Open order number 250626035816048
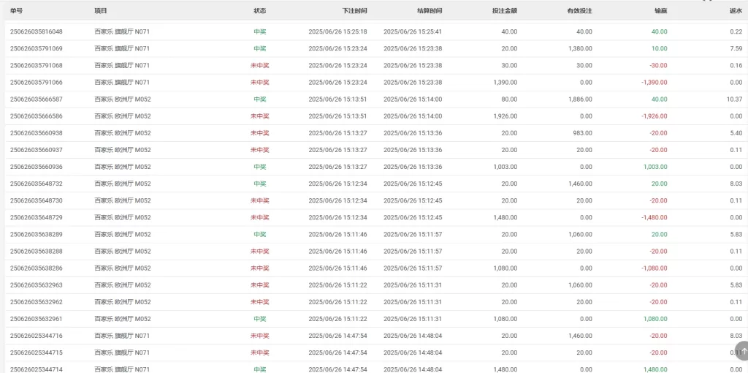The height and width of the screenshot is (373, 748). pos(37,31)
